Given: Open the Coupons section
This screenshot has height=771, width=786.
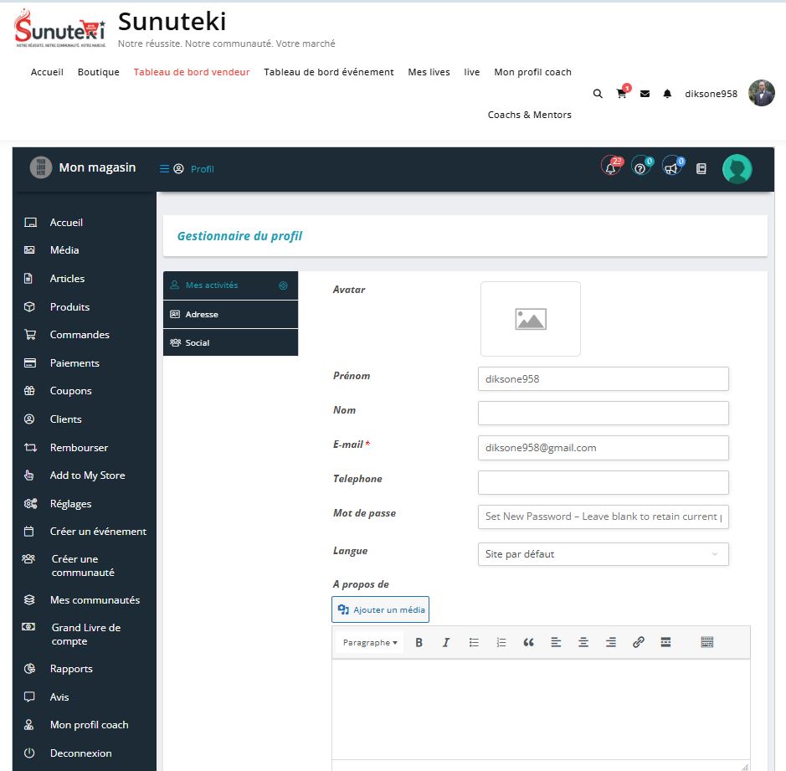Looking at the screenshot, I should [x=70, y=390].
